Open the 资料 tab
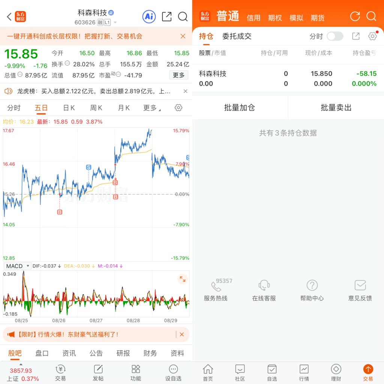Image resolution: width=384 pixels, height=384 pixels. [177, 353]
